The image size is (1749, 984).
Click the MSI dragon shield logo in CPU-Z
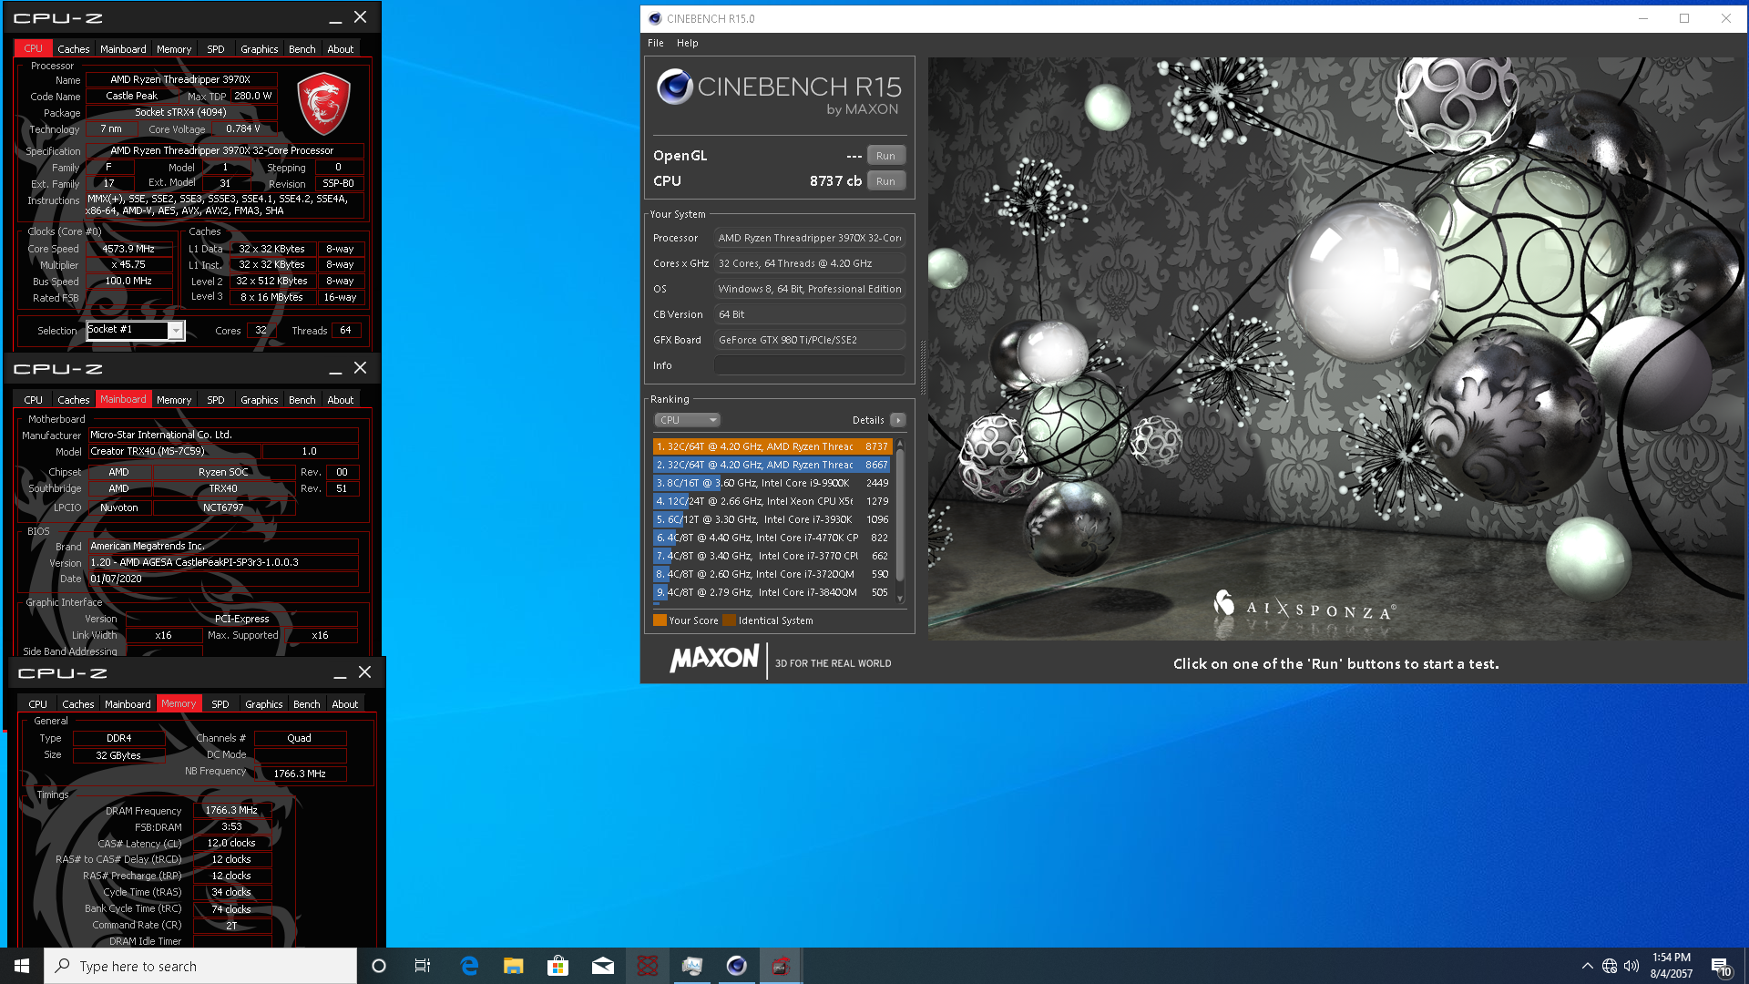click(x=323, y=103)
